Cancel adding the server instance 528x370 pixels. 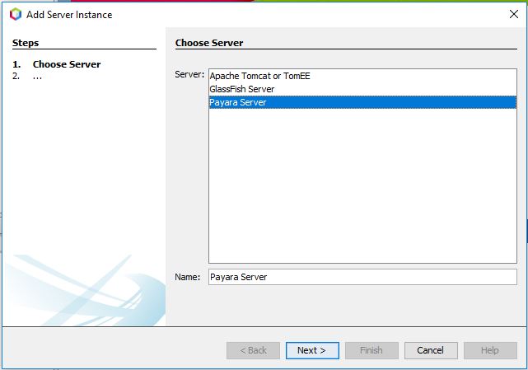pos(431,350)
